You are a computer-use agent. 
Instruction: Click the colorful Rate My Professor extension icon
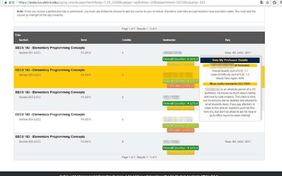[274, 2]
